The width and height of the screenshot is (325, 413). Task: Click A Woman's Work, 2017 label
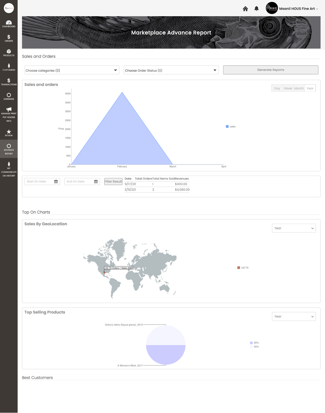point(130,366)
